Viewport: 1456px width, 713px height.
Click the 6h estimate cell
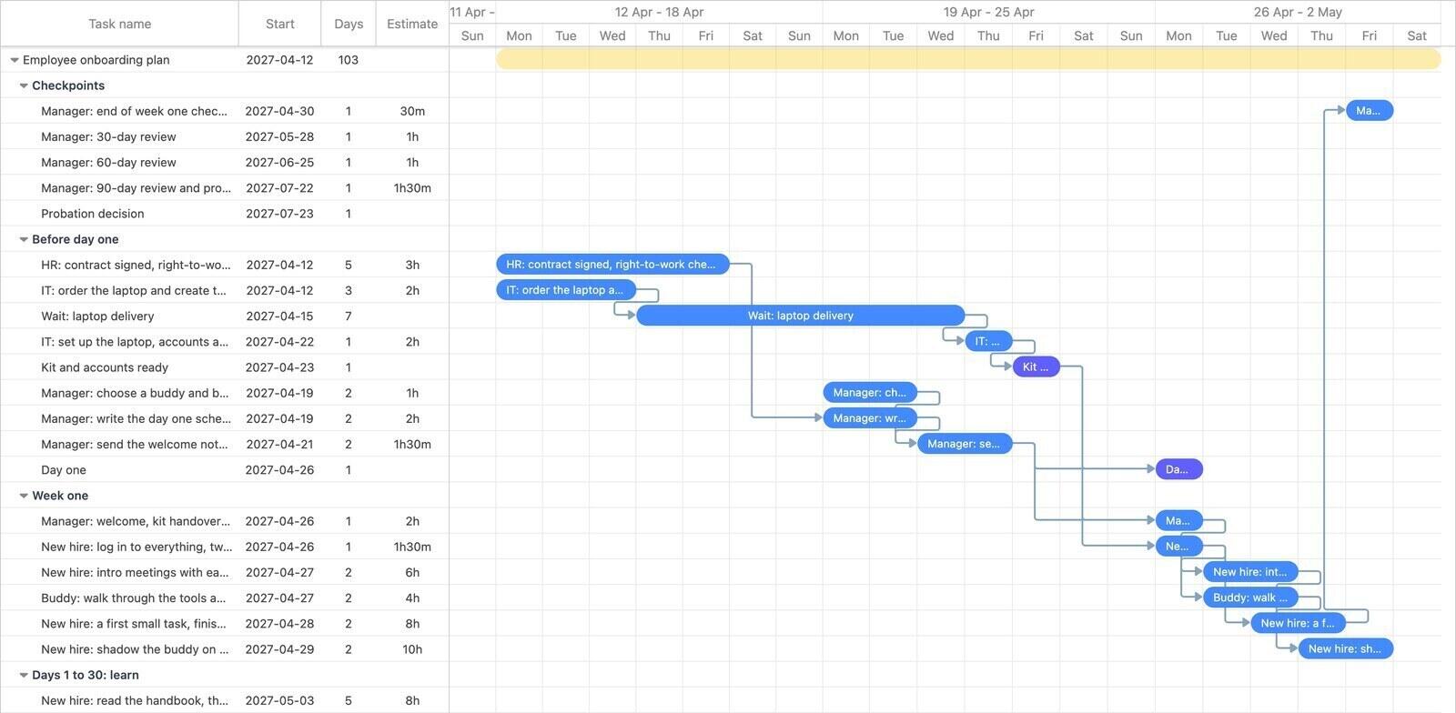412,573
